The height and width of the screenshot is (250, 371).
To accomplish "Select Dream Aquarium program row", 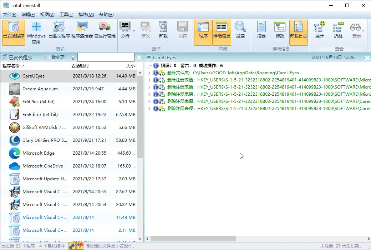I will click(68, 89).
